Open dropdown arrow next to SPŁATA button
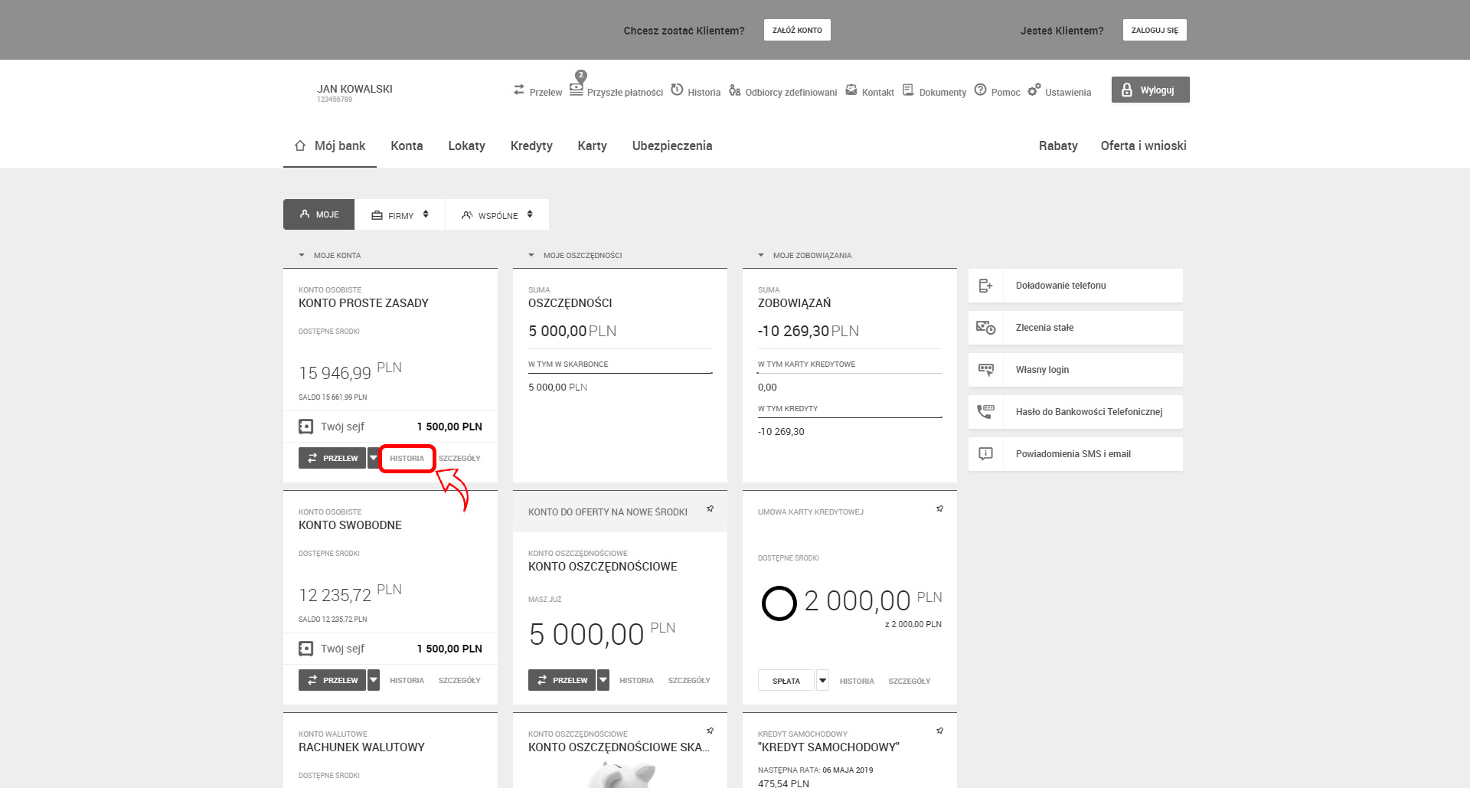The image size is (1470, 788). [x=822, y=680]
